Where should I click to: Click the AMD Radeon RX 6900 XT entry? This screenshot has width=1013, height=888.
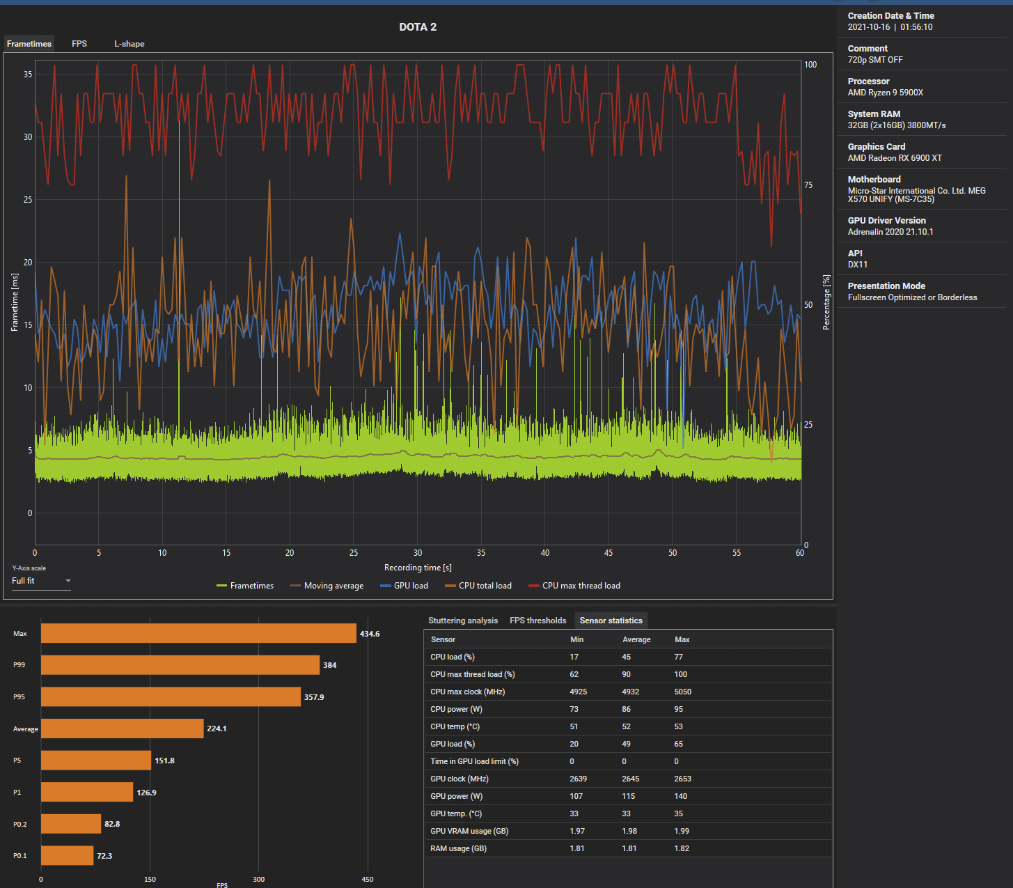895,158
